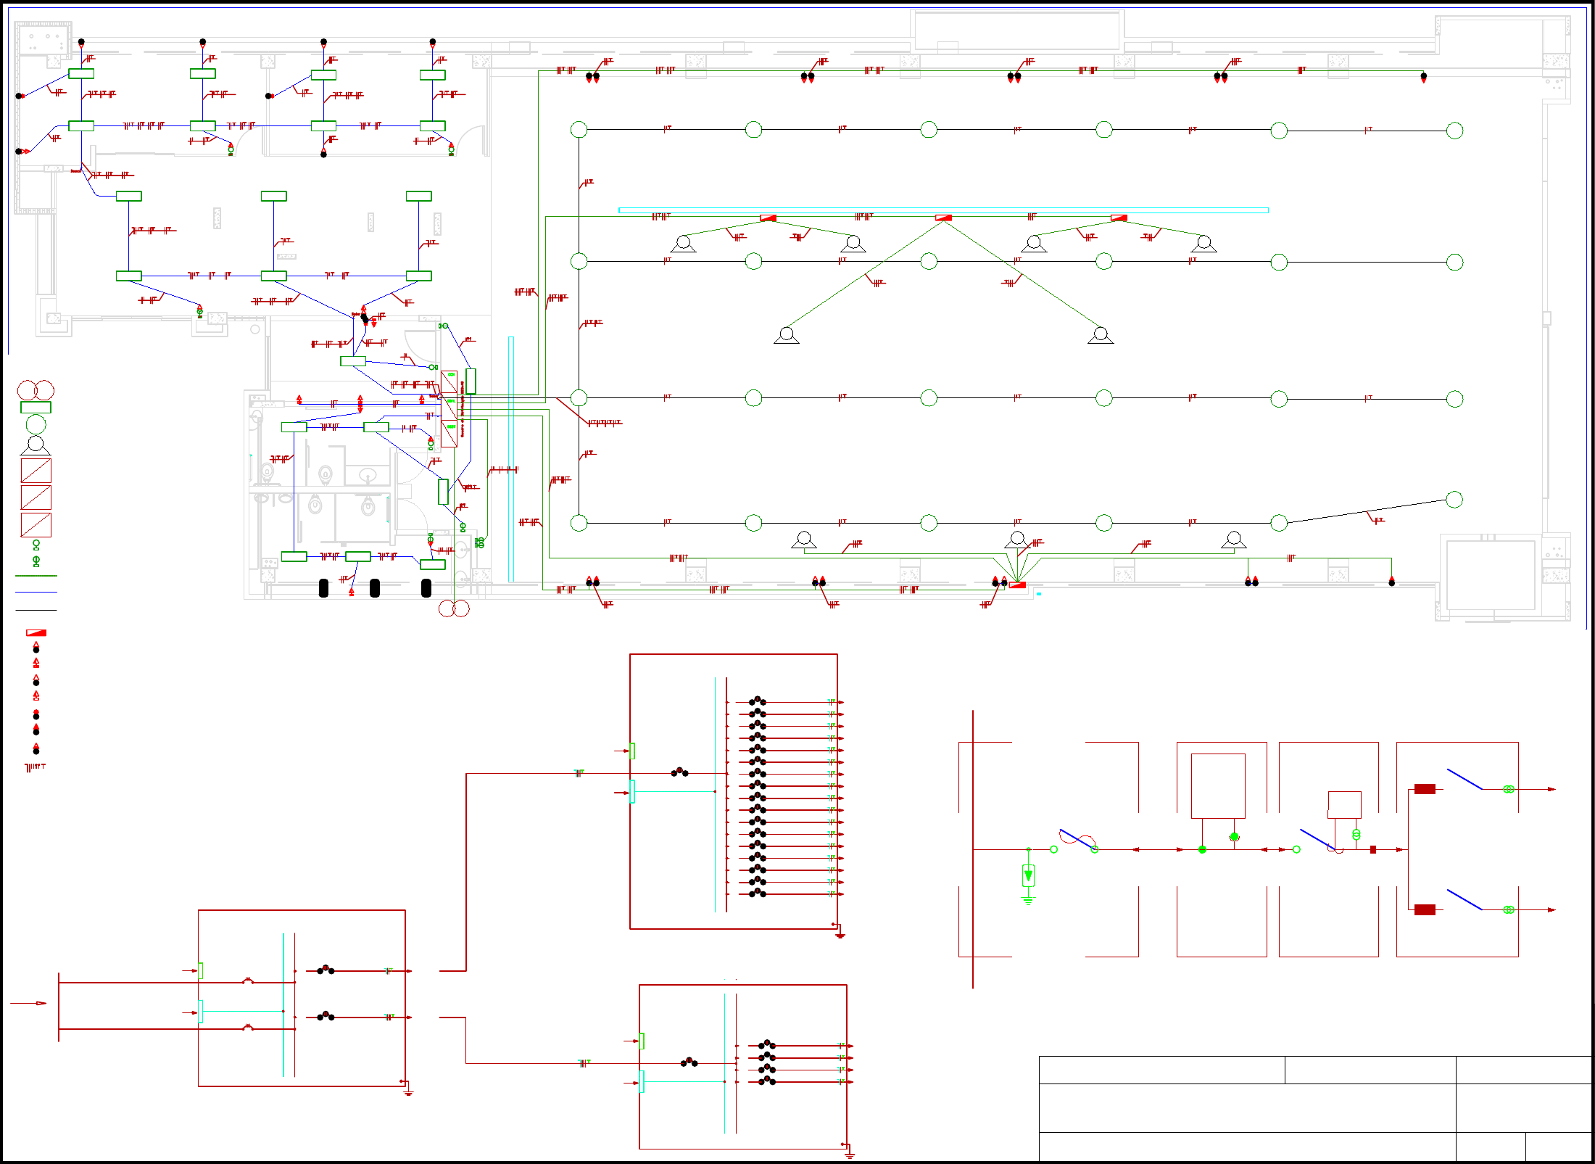Select the top-left green circle luminaire in hall
The width and height of the screenshot is (1595, 1164).
(x=579, y=130)
